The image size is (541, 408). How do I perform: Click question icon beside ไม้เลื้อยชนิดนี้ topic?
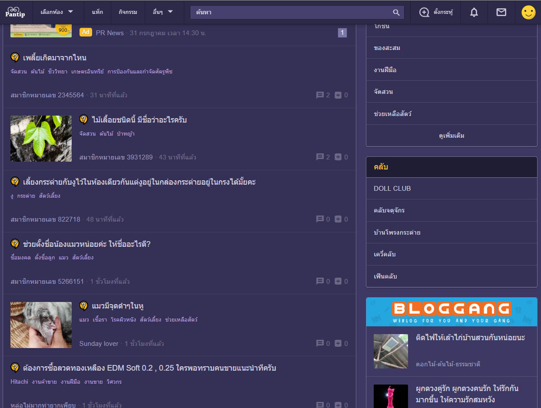click(84, 119)
